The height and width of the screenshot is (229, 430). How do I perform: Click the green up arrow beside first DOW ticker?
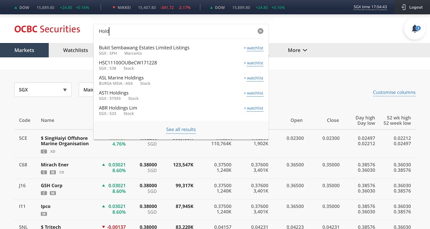(16, 8)
